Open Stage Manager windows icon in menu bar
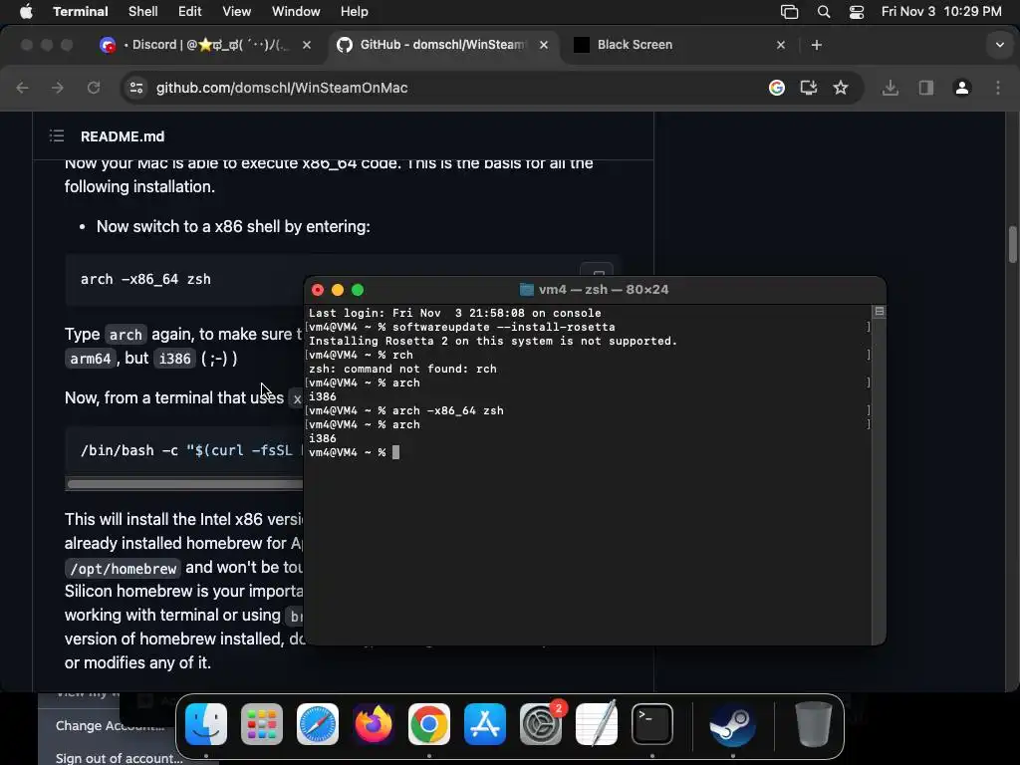Screen dimensions: 1020x765 [789, 12]
